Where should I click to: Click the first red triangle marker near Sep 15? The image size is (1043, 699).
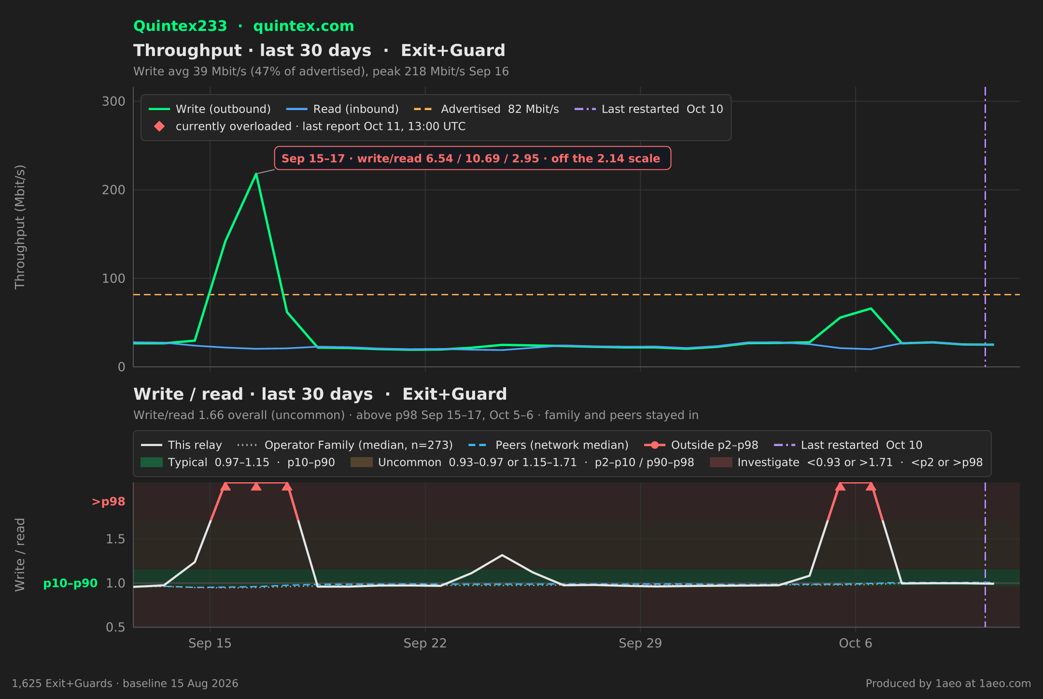(226, 486)
